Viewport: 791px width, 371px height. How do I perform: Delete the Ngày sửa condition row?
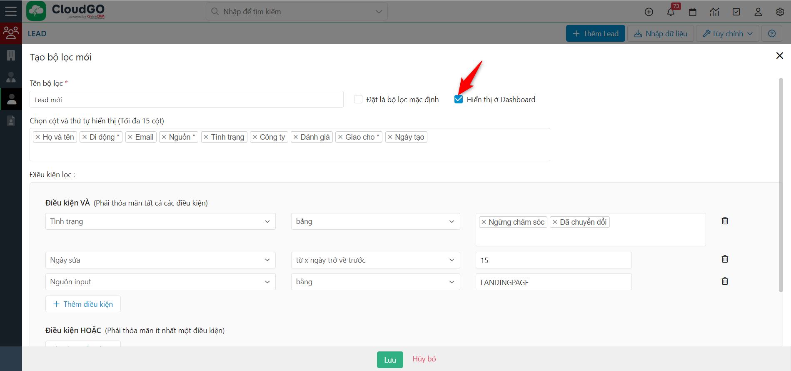(x=725, y=259)
